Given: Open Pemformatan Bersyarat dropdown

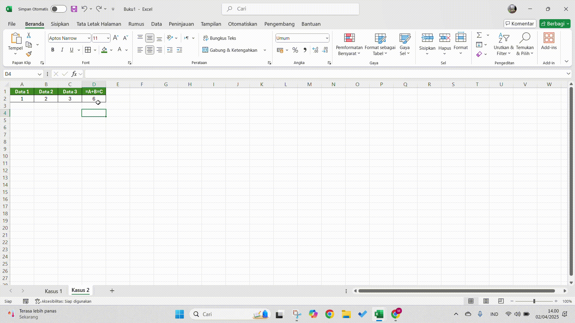Looking at the screenshot, I should point(349,44).
